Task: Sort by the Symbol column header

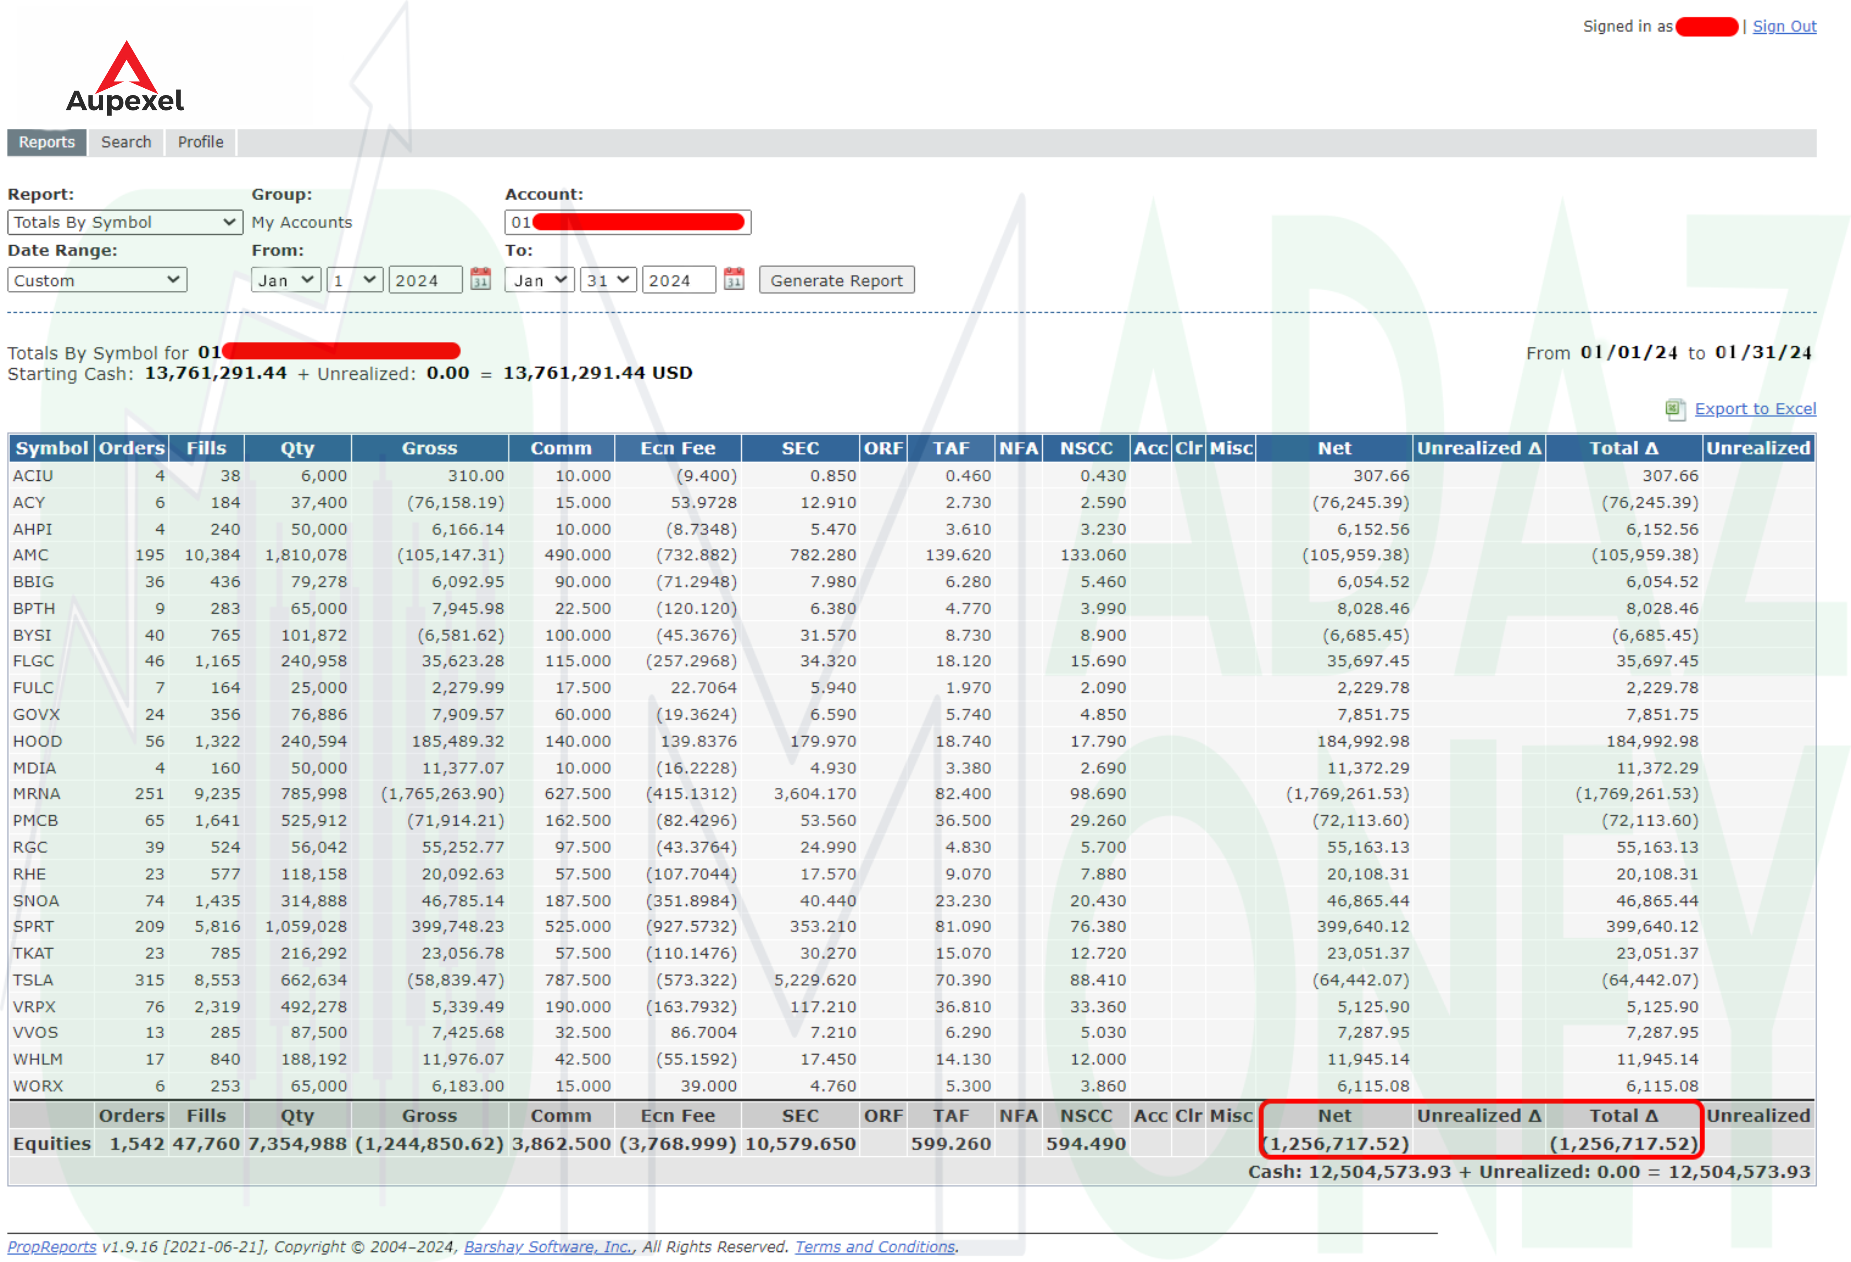Action: point(52,448)
